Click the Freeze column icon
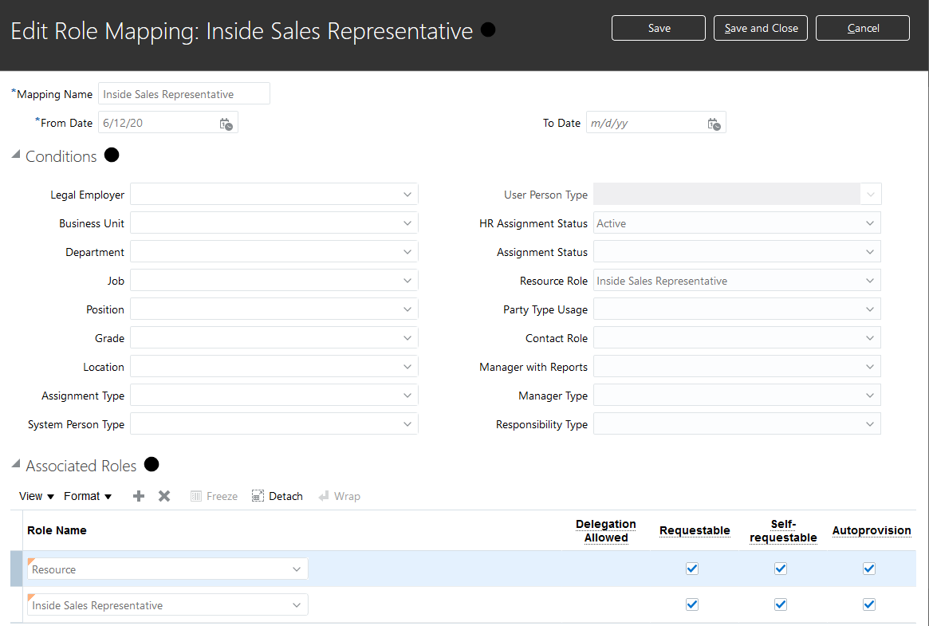 [x=196, y=496]
